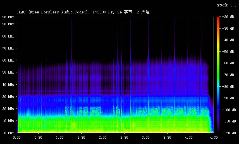Select the 1:00 time axis marker
This screenshot has width=239, height=144.
60,138
